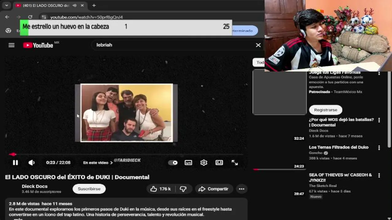Click the video frame photo

tap(127, 113)
